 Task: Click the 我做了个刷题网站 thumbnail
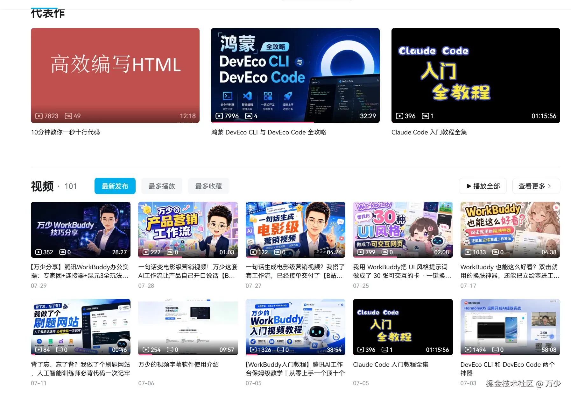[81, 327]
